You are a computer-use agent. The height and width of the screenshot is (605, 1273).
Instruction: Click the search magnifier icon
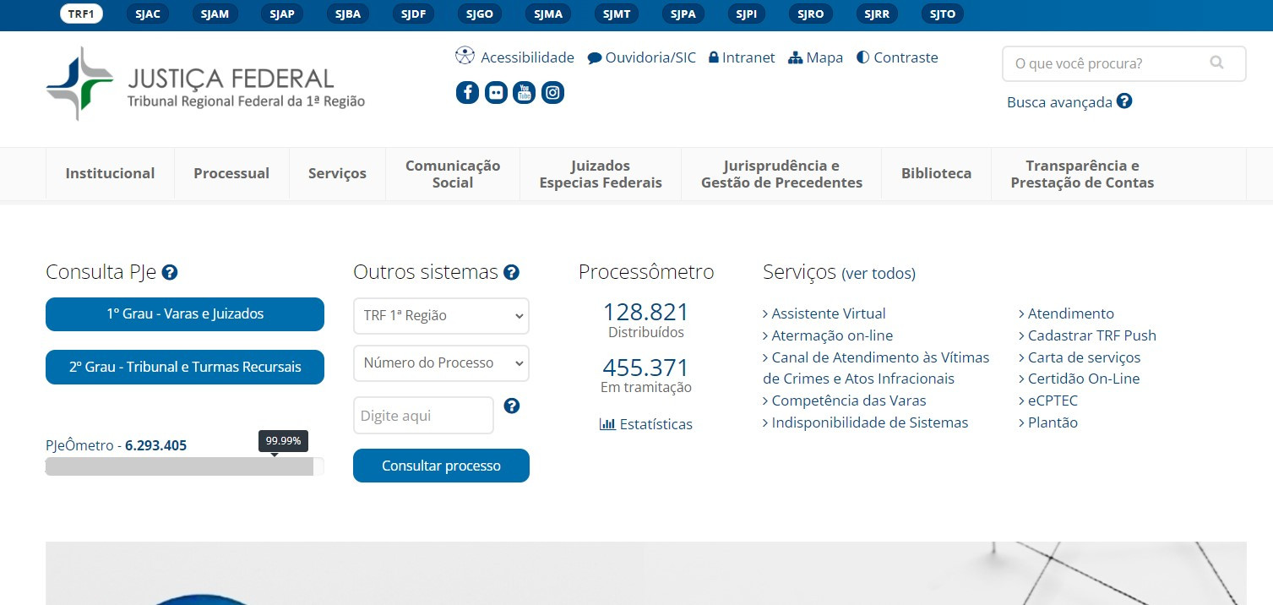pyautogui.click(x=1216, y=63)
